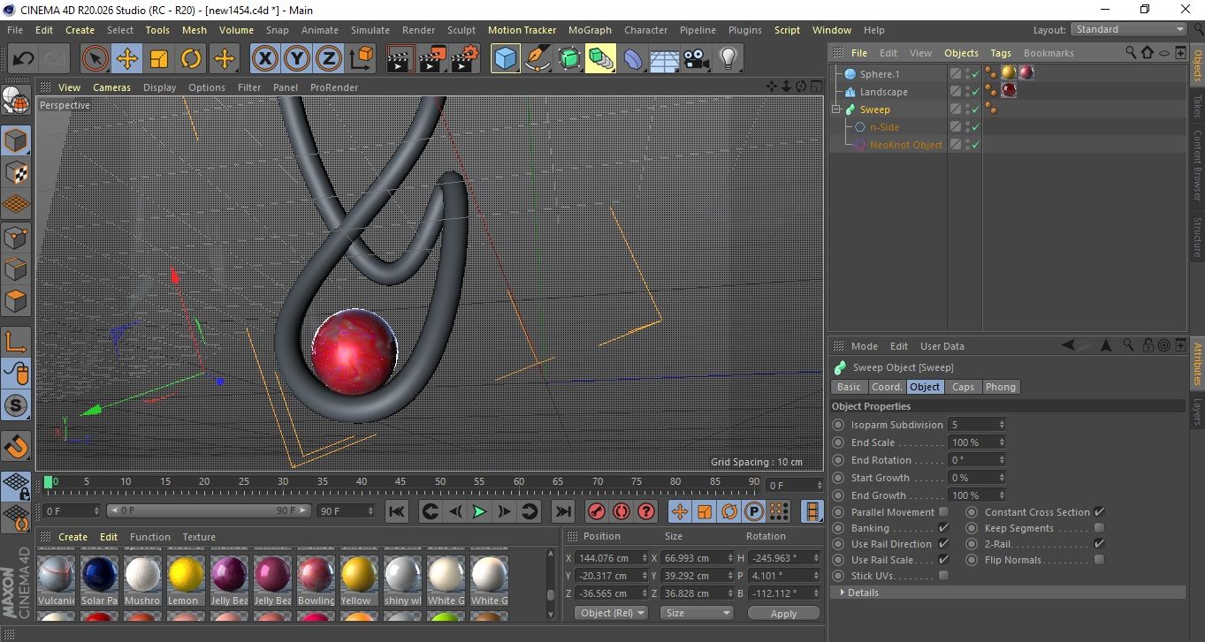This screenshot has width=1205, height=642.
Task: Open the Layout Standard dropdown
Action: pyautogui.click(x=1129, y=29)
